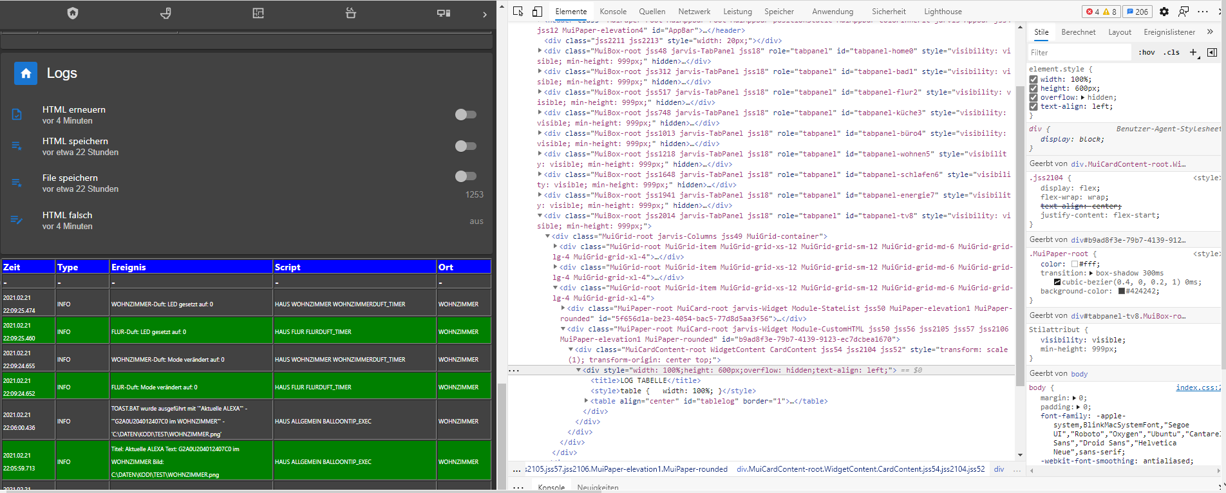Open the DevTools three-dot menu
The image size is (1226, 493).
(1203, 12)
